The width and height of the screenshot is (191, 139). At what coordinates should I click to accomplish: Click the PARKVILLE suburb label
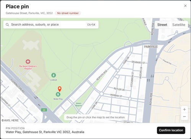click(x=151, y=47)
